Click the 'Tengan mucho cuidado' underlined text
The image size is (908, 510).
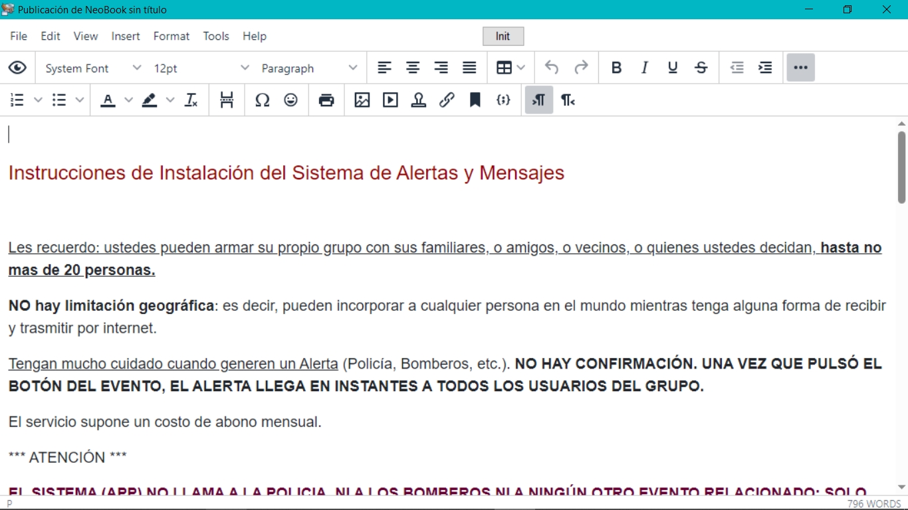[x=173, y=364]
